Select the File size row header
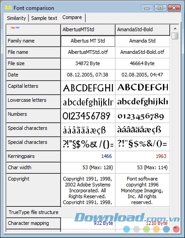 [x=33, y=64]
